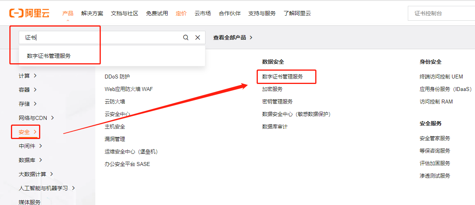Screen dimensions: 475x205
Task: Open the 云安全中心 product link
Action: (x=118, y=114)
